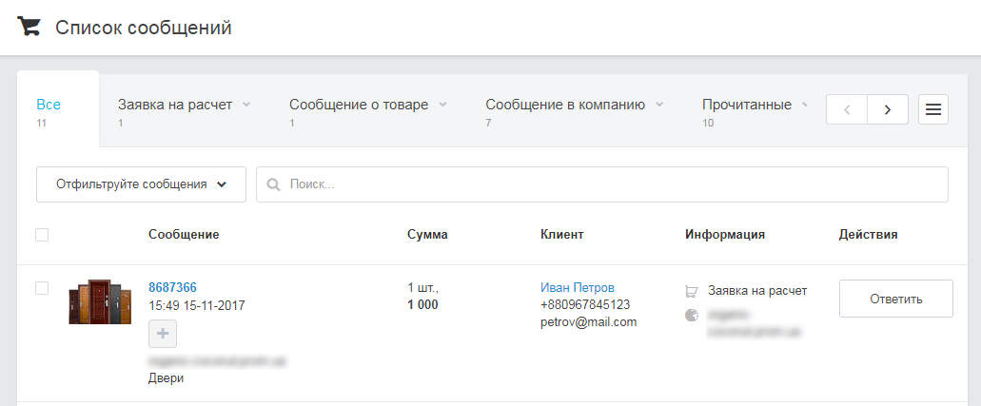Switch to the Все tab
Viewport: 981px width, 406px height.
point(49,105)
